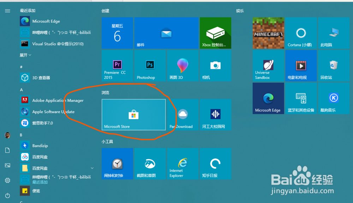The image size is (353, 203).
Task: Launch the Microsoft Edge tile in 娱乐 group
Action: click(268, 98)
